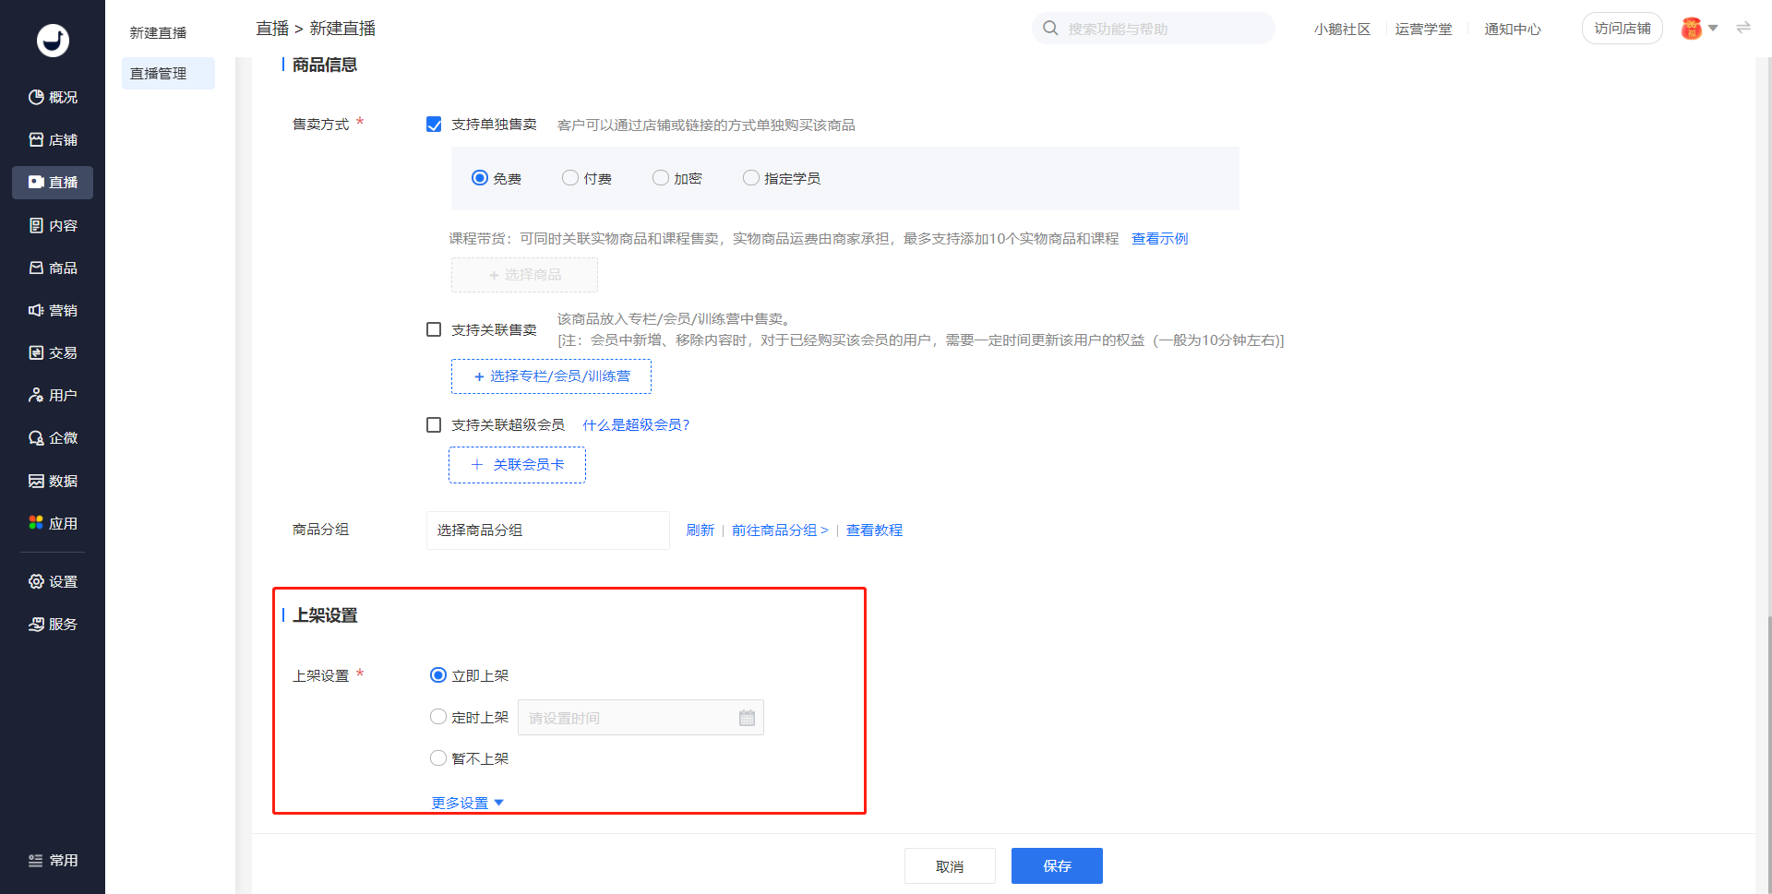Image resolution: width=1772 pixels, height=894 pixels.
Task: Click the platform logo icon in sidebar
Action: pyautogui.click(x=53, y=40)
